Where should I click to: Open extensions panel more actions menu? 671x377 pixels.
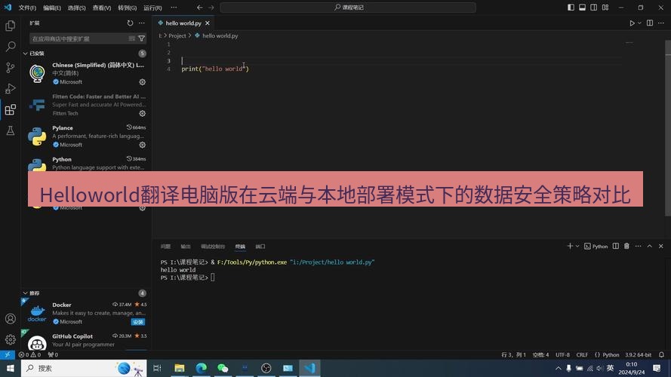pyautogui.click(x=142, y=23)
